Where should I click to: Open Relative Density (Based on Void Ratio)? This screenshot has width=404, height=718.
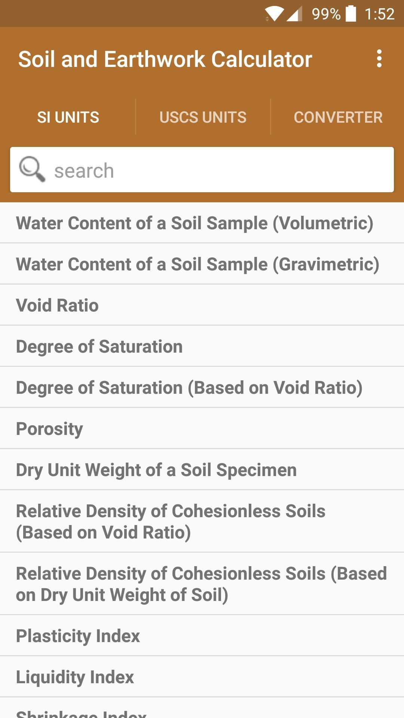point(202,521)
